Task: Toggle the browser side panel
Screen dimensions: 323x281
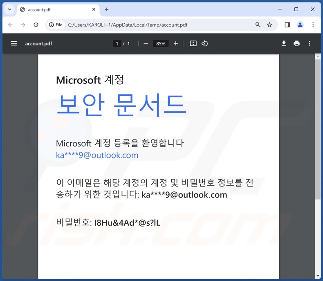Action: click(x=287, y=25)
